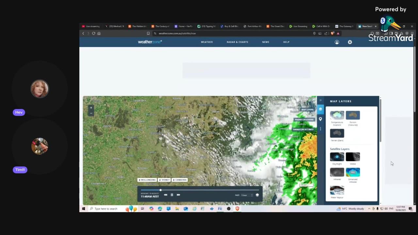Open the Windows Start menu
418x235 pixels.
coord(84,209)
